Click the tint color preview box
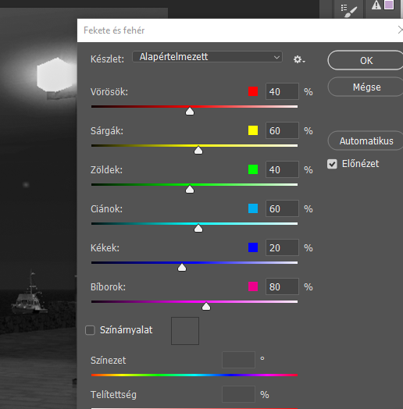 point(185,331)
